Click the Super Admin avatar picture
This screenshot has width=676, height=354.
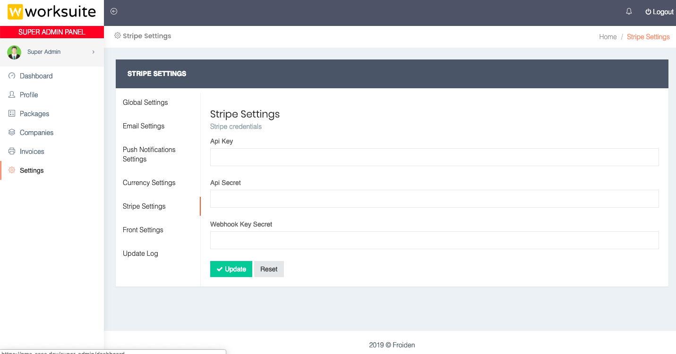point(14,52)
